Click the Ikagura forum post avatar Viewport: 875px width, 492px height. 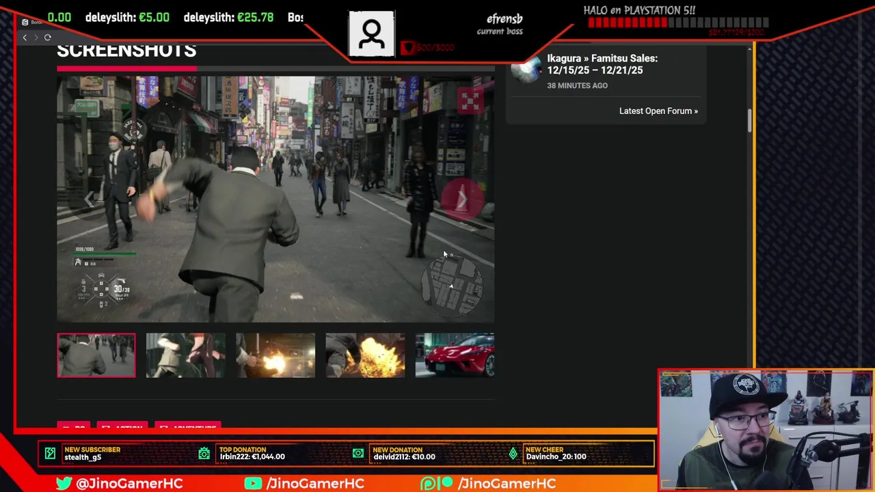click(x=526, y=70)
